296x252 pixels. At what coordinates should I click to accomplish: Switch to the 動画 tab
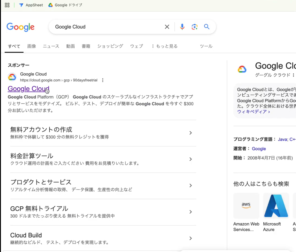coord(70,46)
